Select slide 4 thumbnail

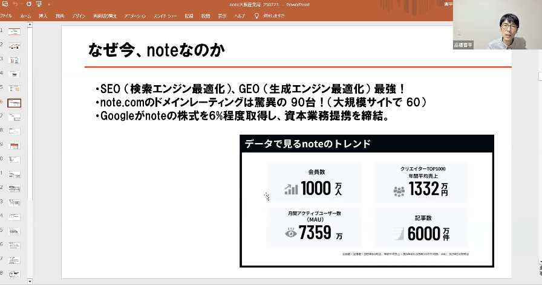point(14,74)
